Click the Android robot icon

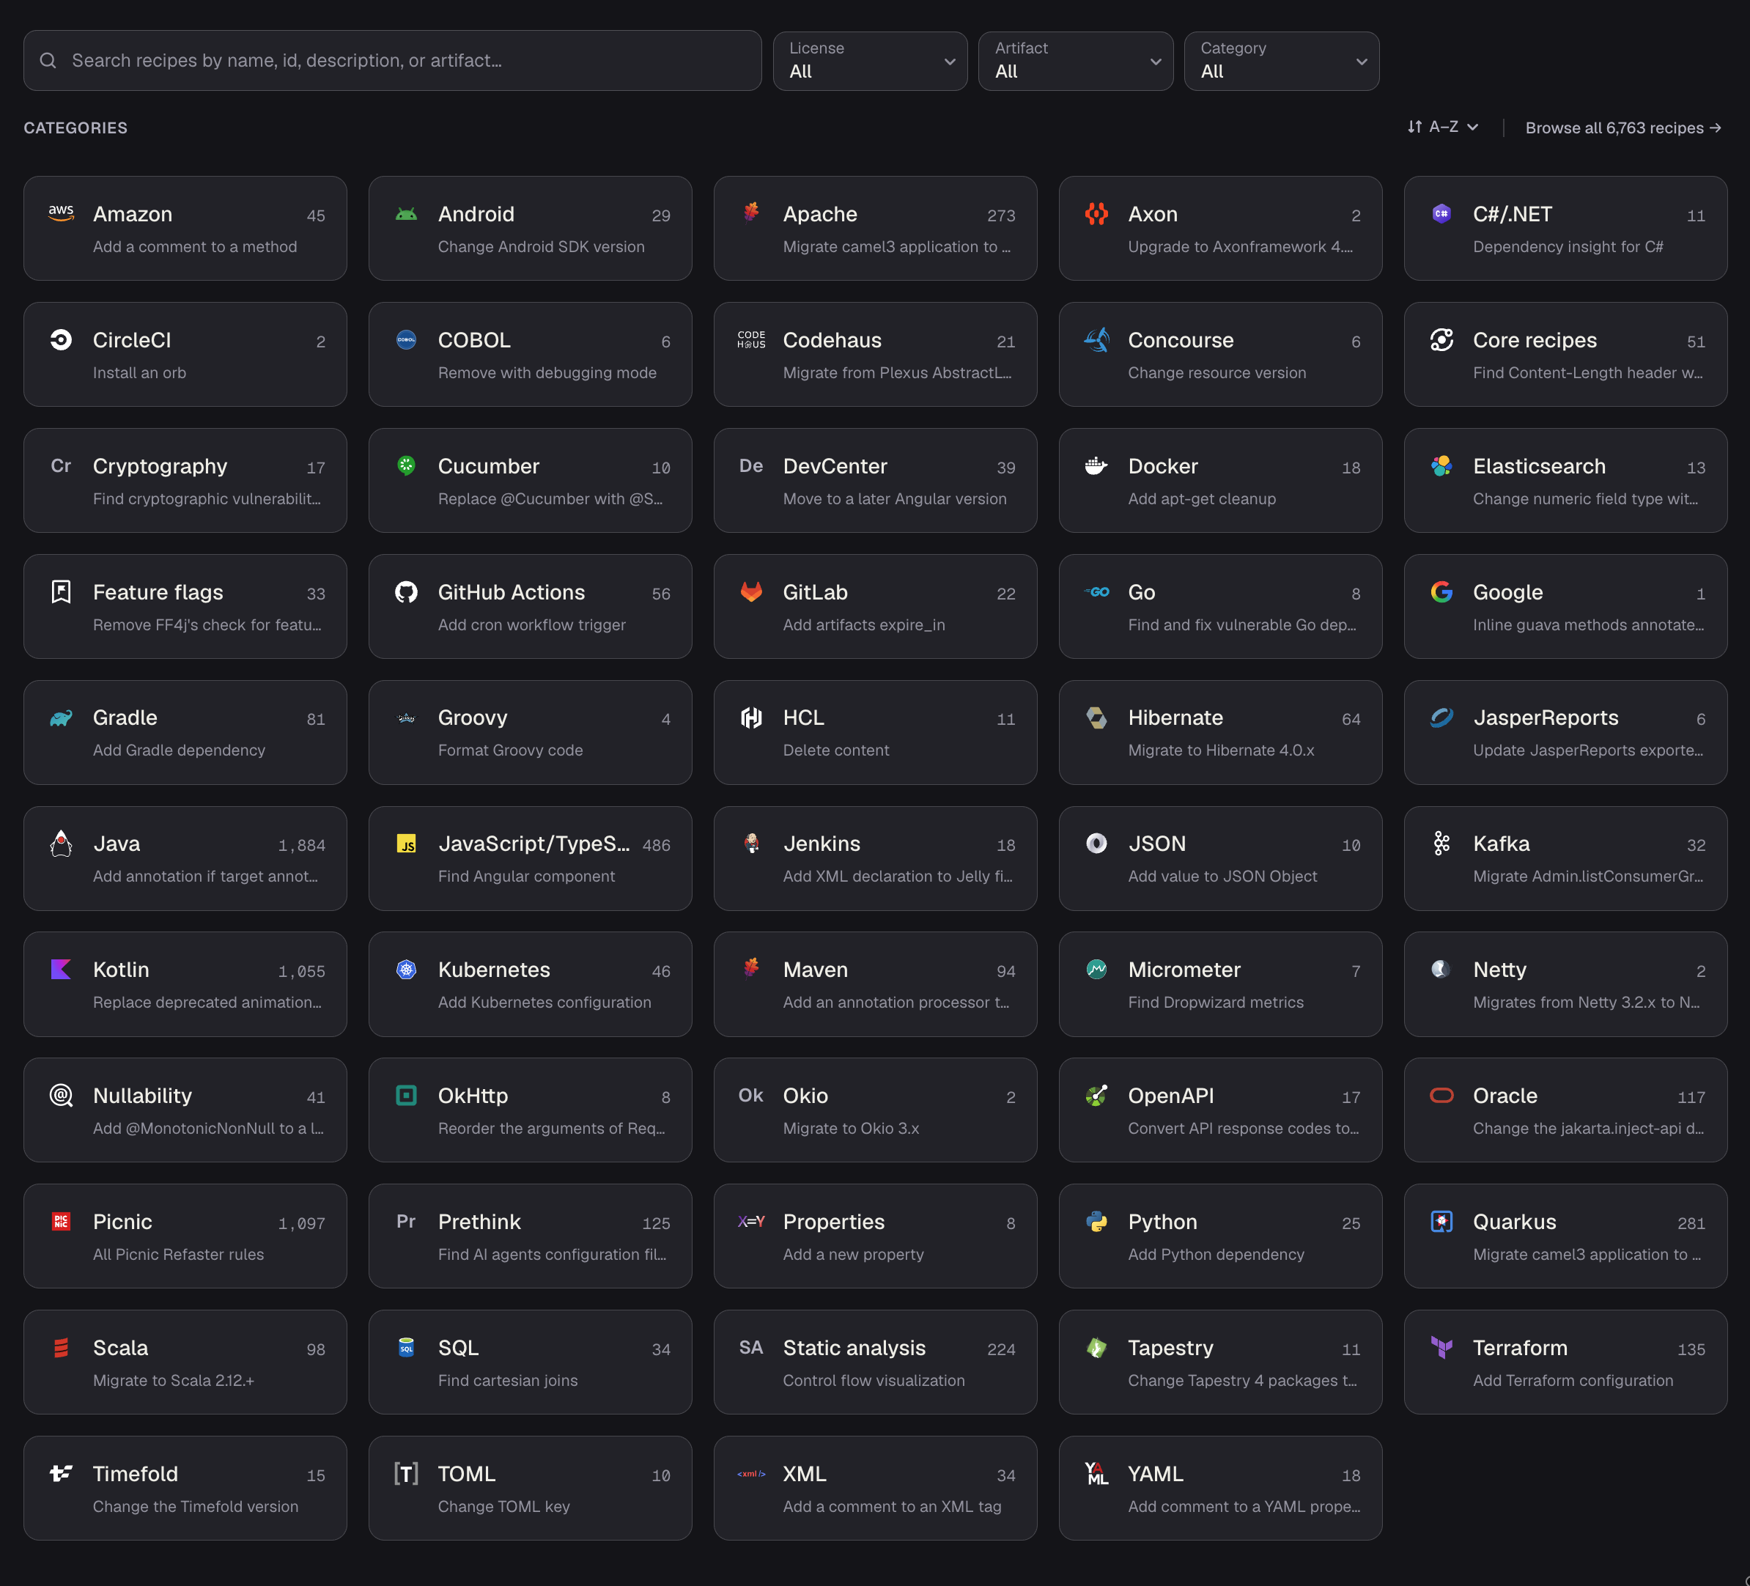(406, 213)
